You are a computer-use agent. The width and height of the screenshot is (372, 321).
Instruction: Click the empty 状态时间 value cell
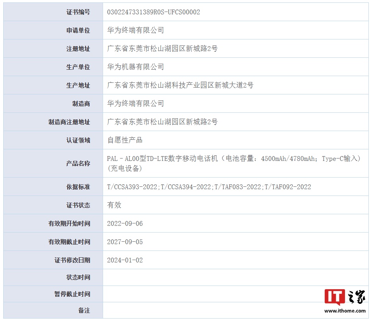tap(235, 277)
